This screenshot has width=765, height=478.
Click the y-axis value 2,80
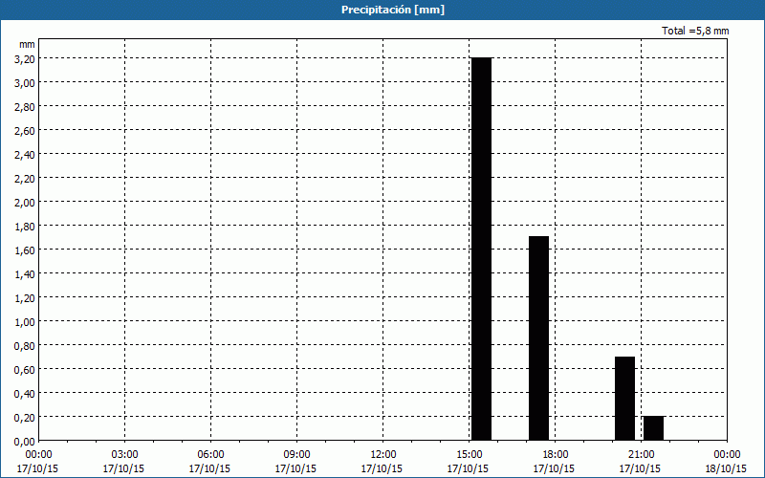click(x=25, y=107)
